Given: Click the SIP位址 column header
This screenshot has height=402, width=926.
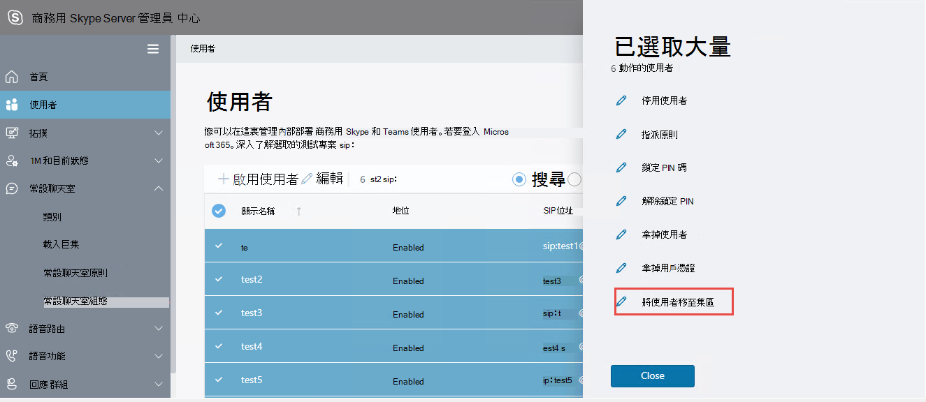Looking at the screenshot, I should tap(558, 211).
